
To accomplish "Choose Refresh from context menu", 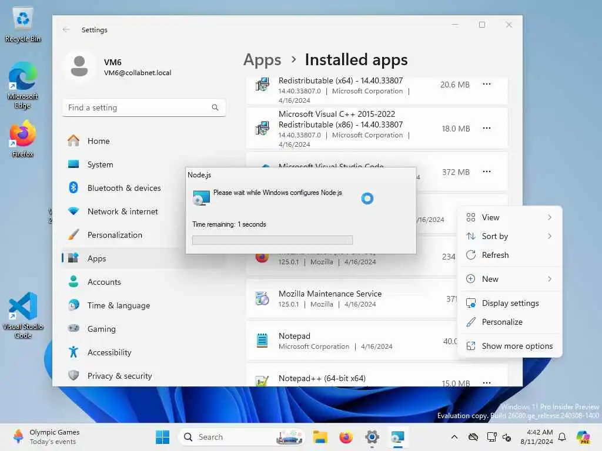I will click(x=510, y=255).
